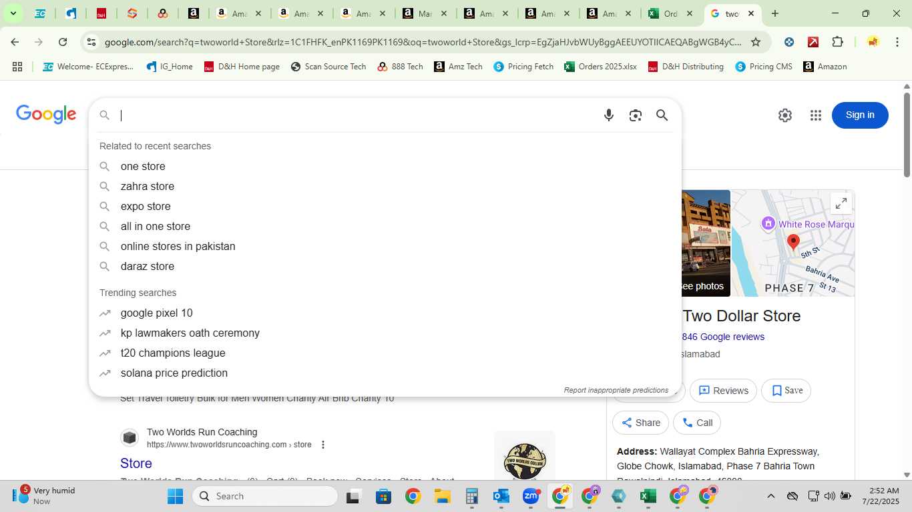
Task: Click the microphone voice search icon
Action: click(608, 115)
